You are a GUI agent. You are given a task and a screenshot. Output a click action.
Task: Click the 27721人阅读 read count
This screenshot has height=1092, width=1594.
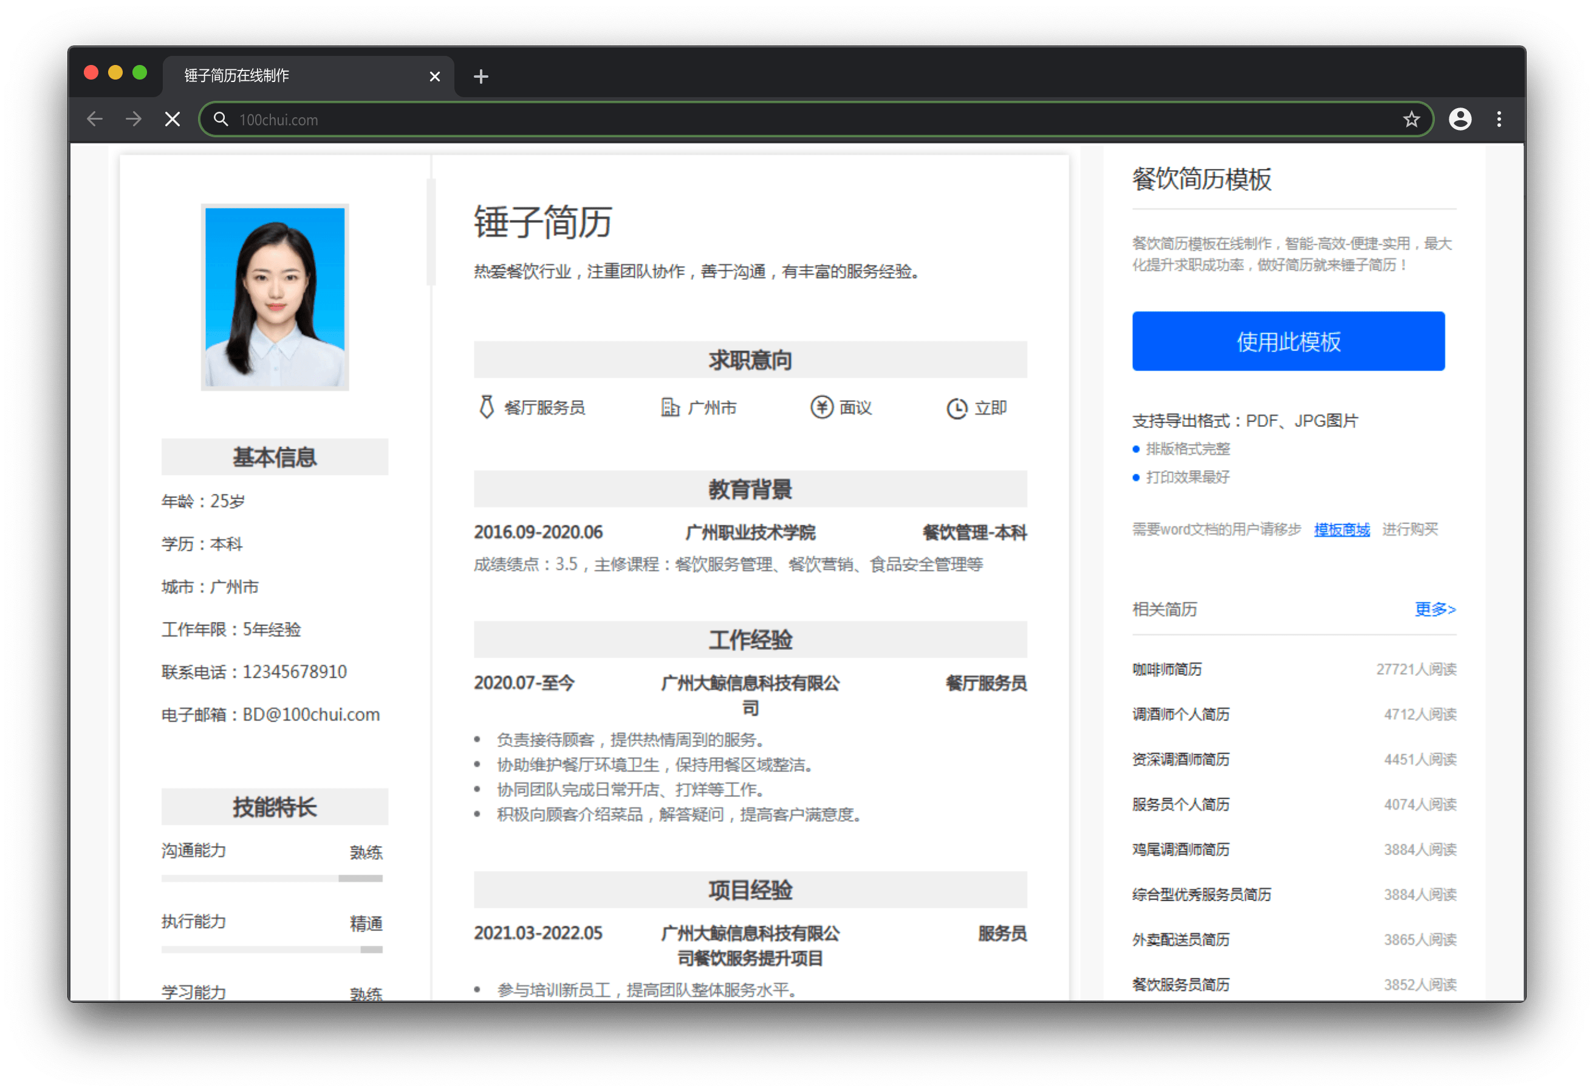(1415, 669)
